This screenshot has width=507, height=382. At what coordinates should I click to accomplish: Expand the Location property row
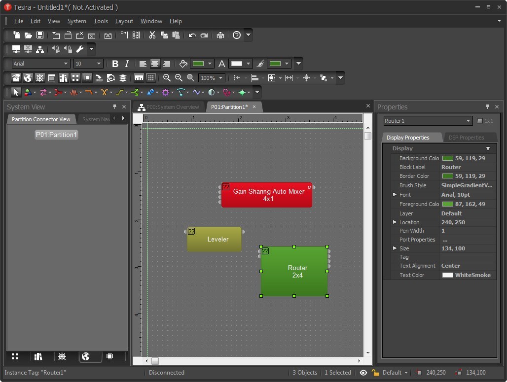tap(395, 222)
